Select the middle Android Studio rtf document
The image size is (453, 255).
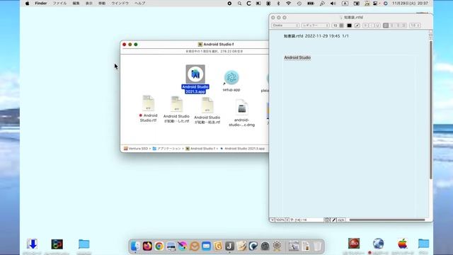click(176, 104)
